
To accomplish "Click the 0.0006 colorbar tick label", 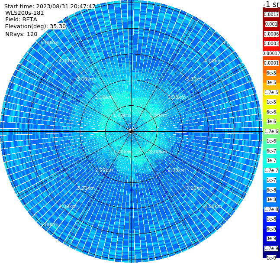I will point(271,34).
